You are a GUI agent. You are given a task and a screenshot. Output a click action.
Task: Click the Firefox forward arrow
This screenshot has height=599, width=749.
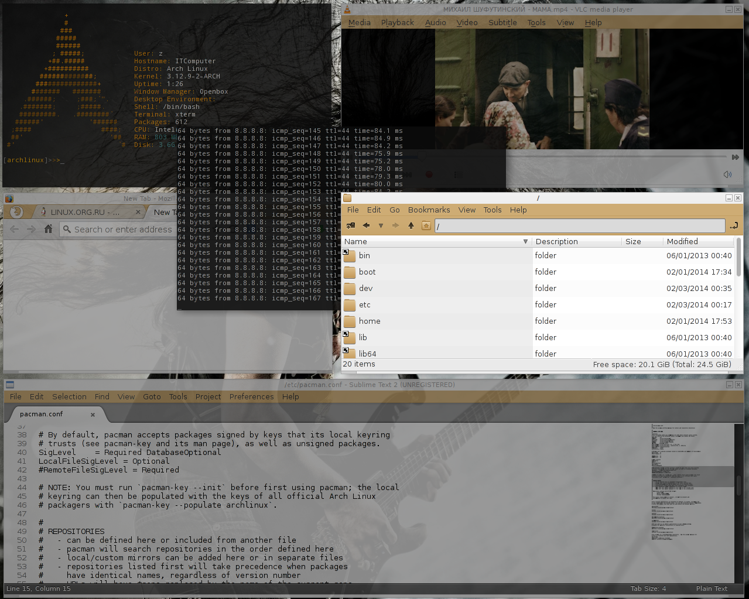tap(32, 229)
